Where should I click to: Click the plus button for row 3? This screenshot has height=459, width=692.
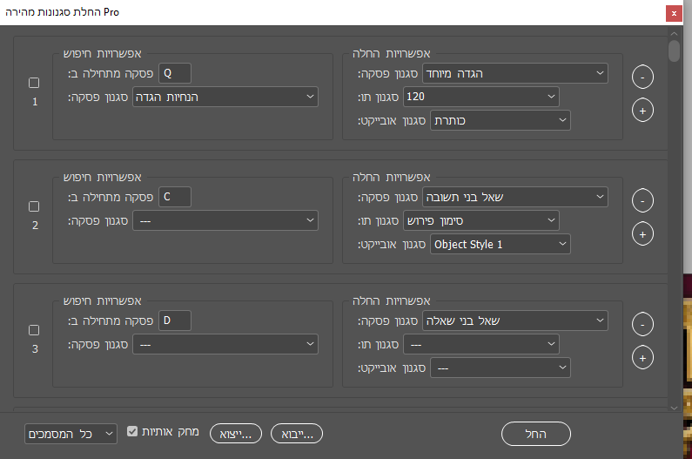(x=642, y=358)
